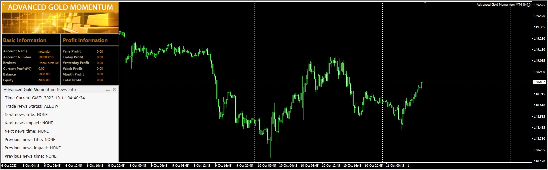The width and height of the screenshot is (548, 170).
Task: Click the Week Profit value
Action: [100, 69]
